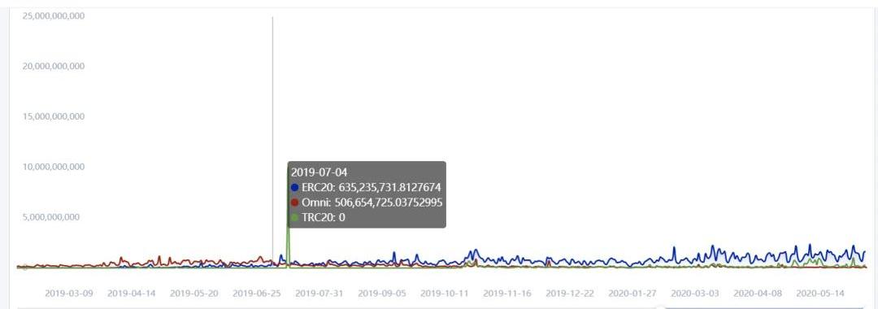Click the 25,000,000,000 y-axis label
The height and width of the screenshot is (309, 878).
pyautogui.click(x=54, y=15)
